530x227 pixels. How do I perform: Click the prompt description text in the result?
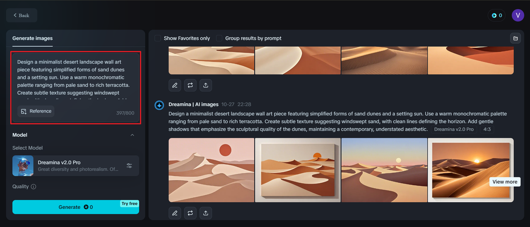(x=337, y=121)
